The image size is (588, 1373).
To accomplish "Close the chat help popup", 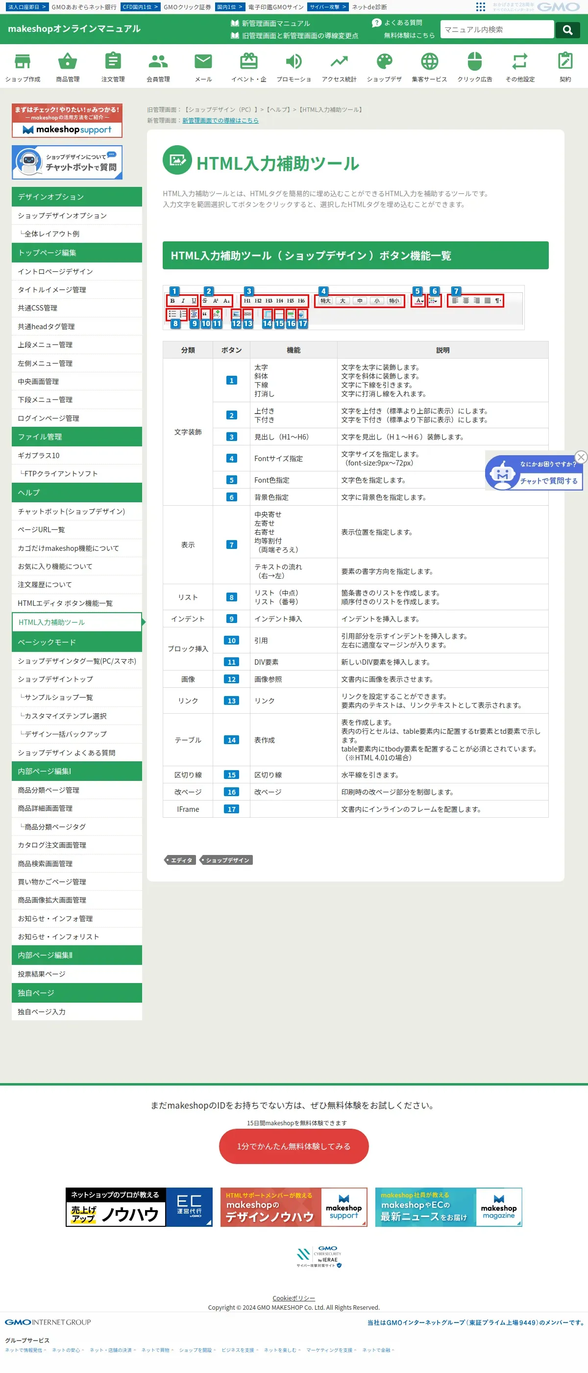I will (581, 457).
